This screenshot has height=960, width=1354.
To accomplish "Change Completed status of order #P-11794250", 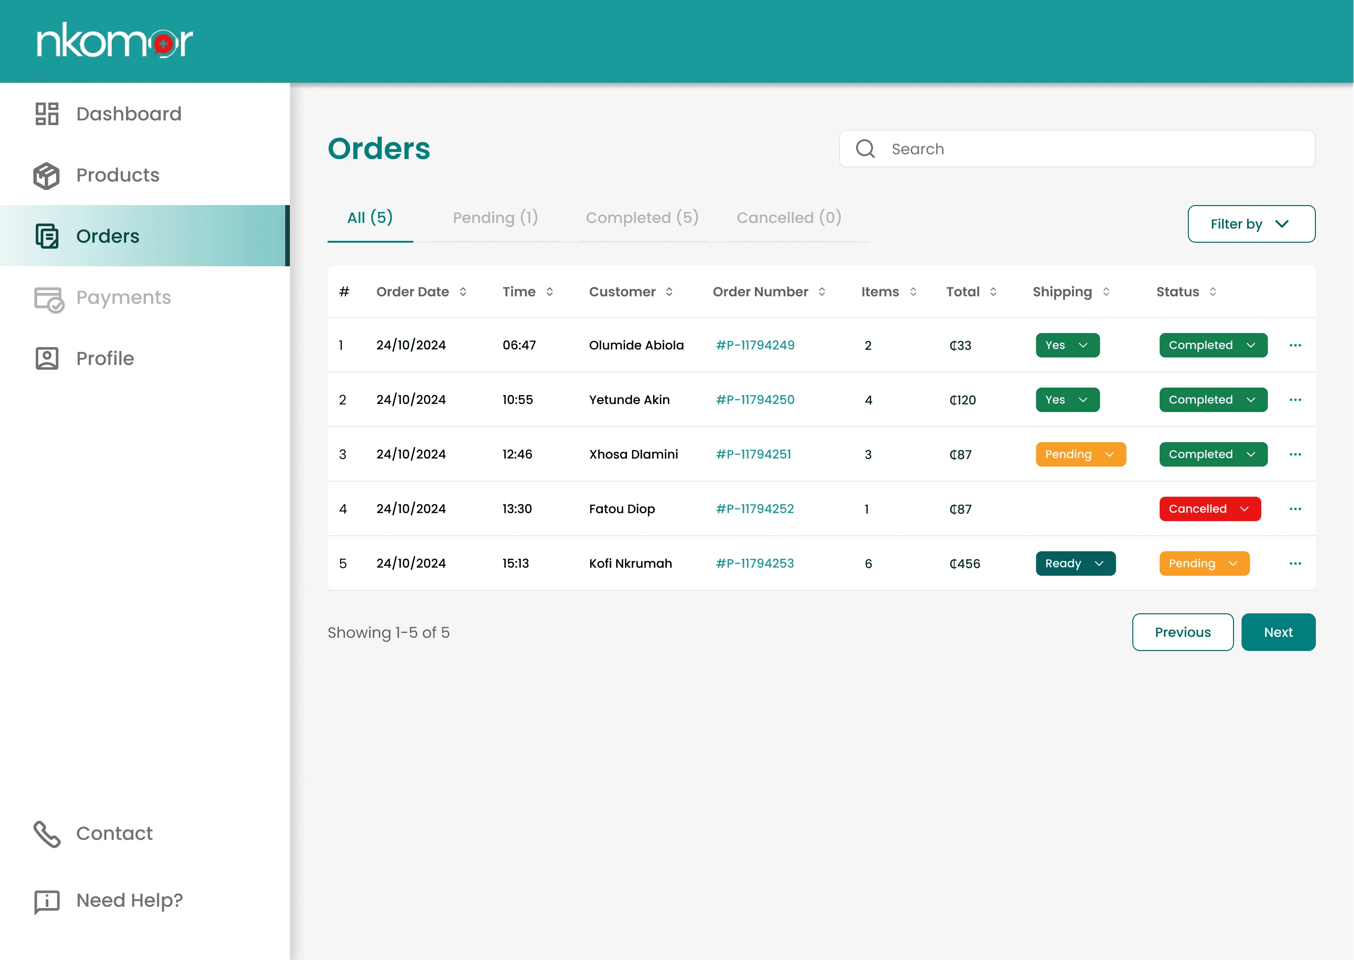I will (x=1213, y=400).
